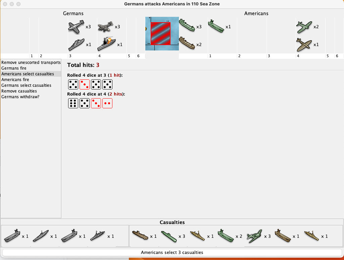Click the red die showing two
The image size is (344, 260).
107,103
